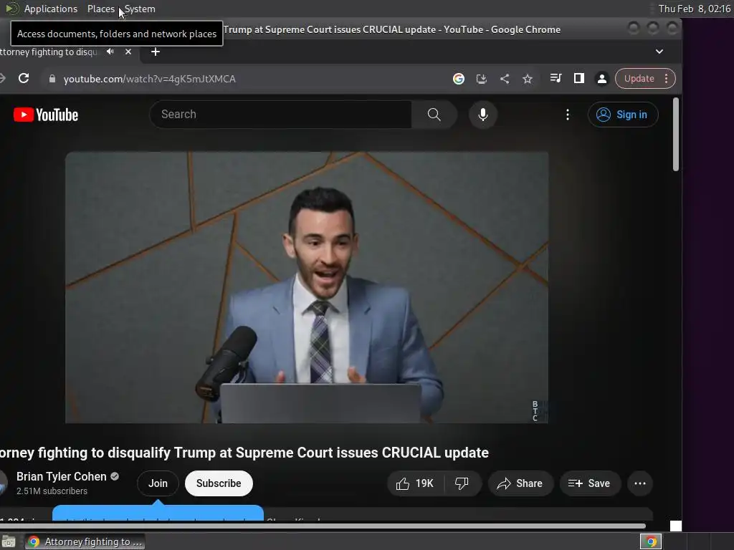Close the Attorney fighting browser tab
The image size is (734, 550).
(128, 52)
